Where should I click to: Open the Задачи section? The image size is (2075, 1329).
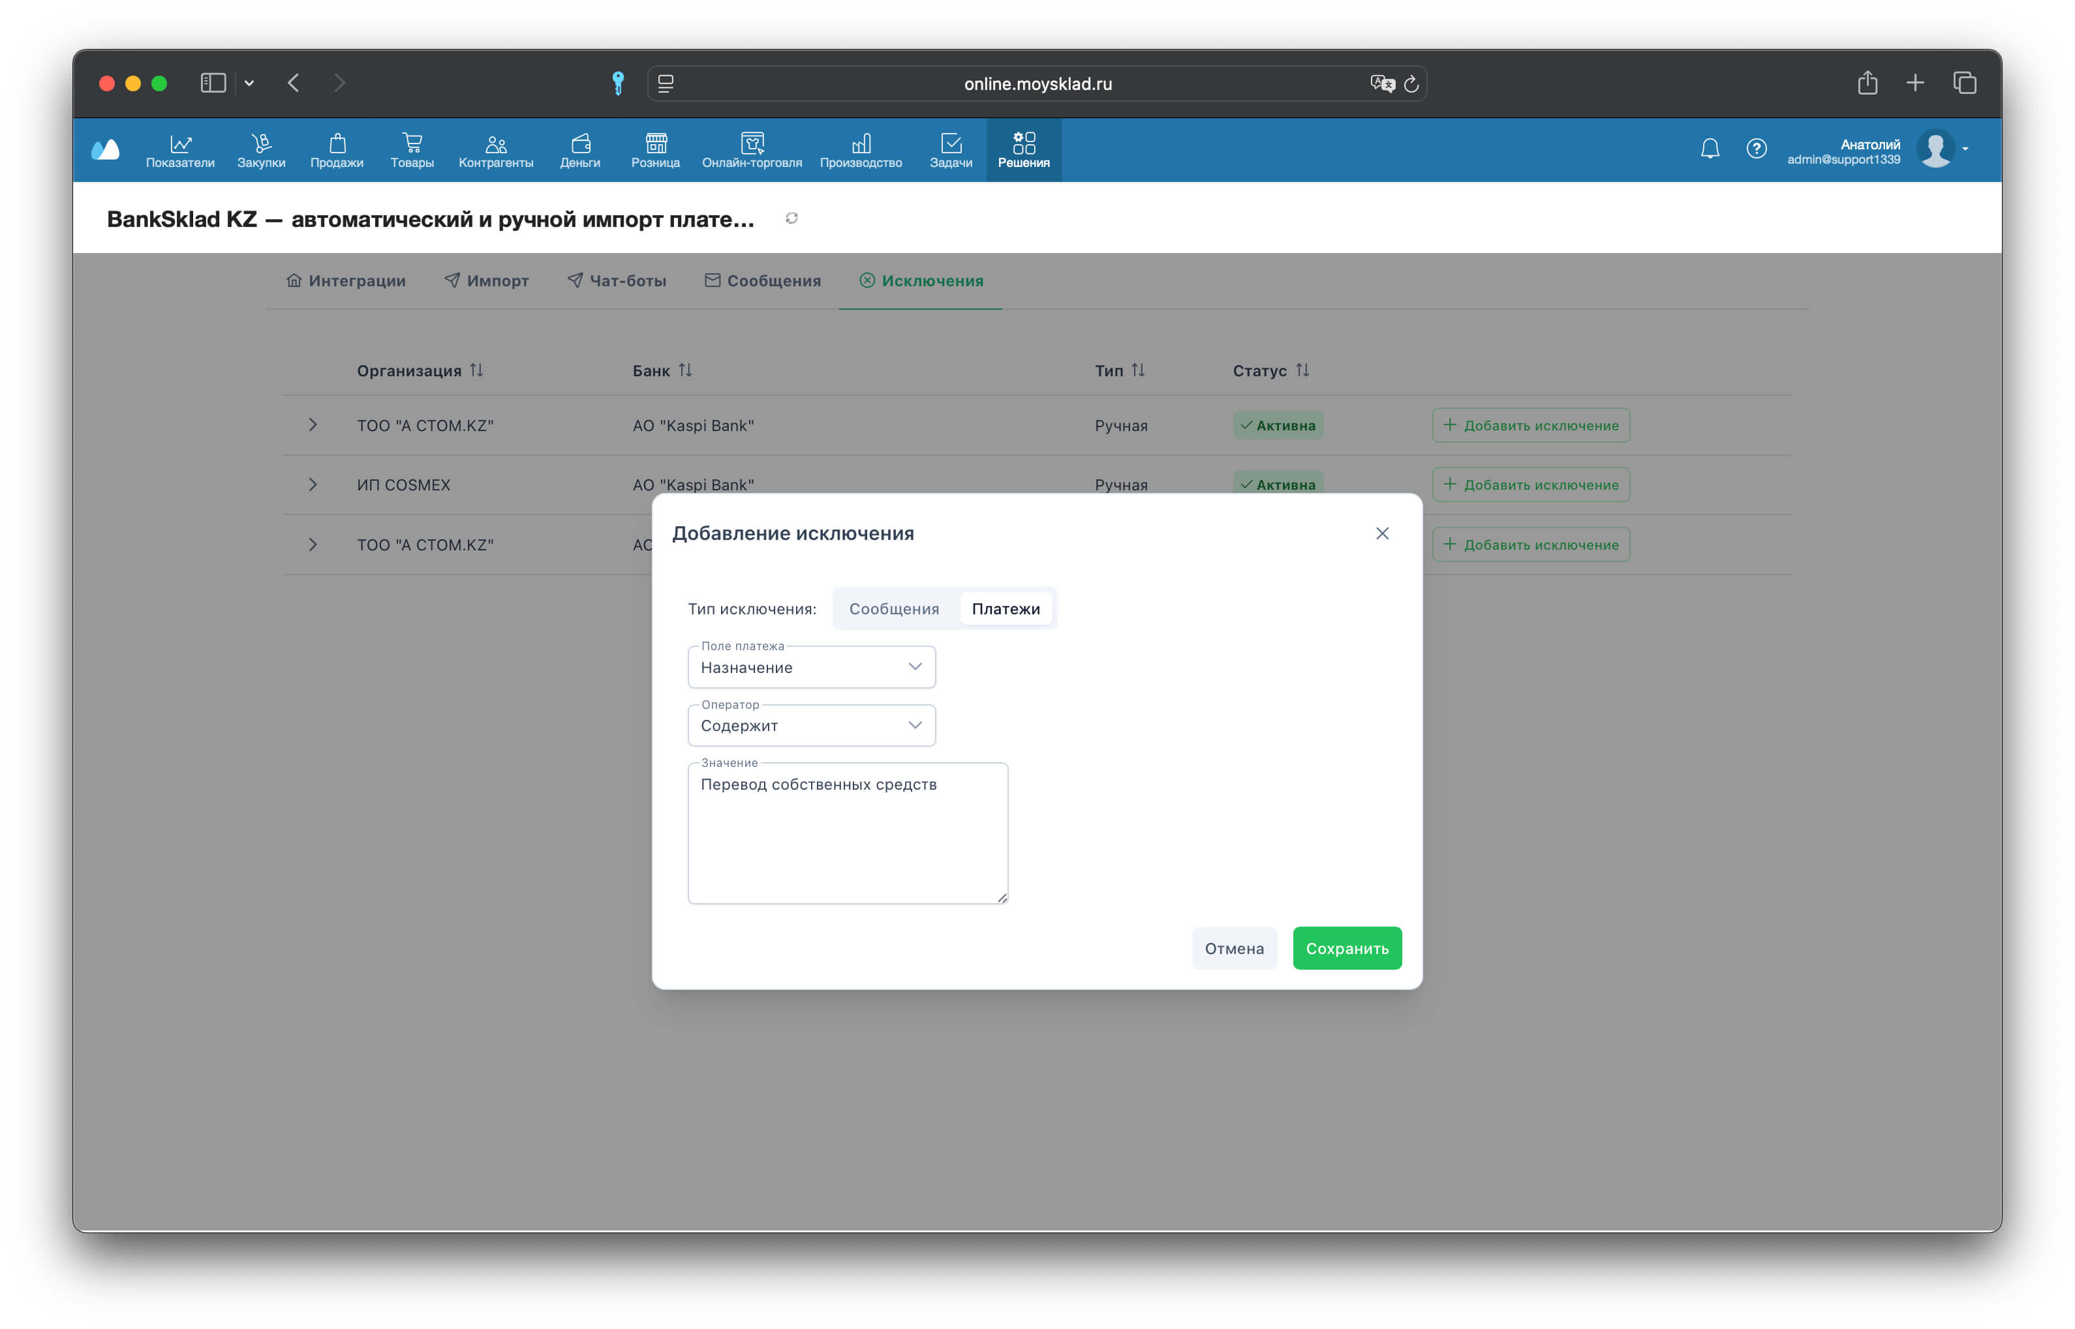pos(951,150)
